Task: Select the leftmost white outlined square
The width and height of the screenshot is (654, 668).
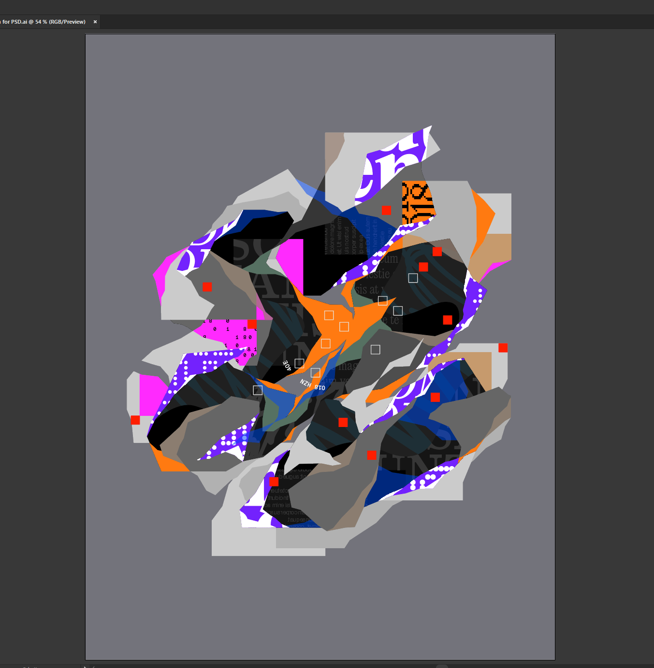Action: [258, 390]
